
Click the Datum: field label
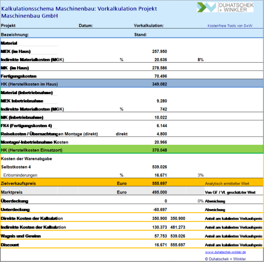(x=85, y=26)
